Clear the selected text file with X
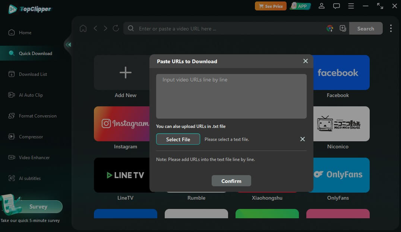Screen dimensions: 401x232 point(302,139)
